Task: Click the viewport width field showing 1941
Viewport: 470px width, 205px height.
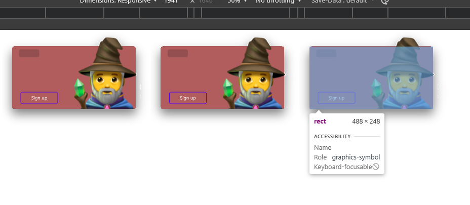Action: click(x=171, y=1)
